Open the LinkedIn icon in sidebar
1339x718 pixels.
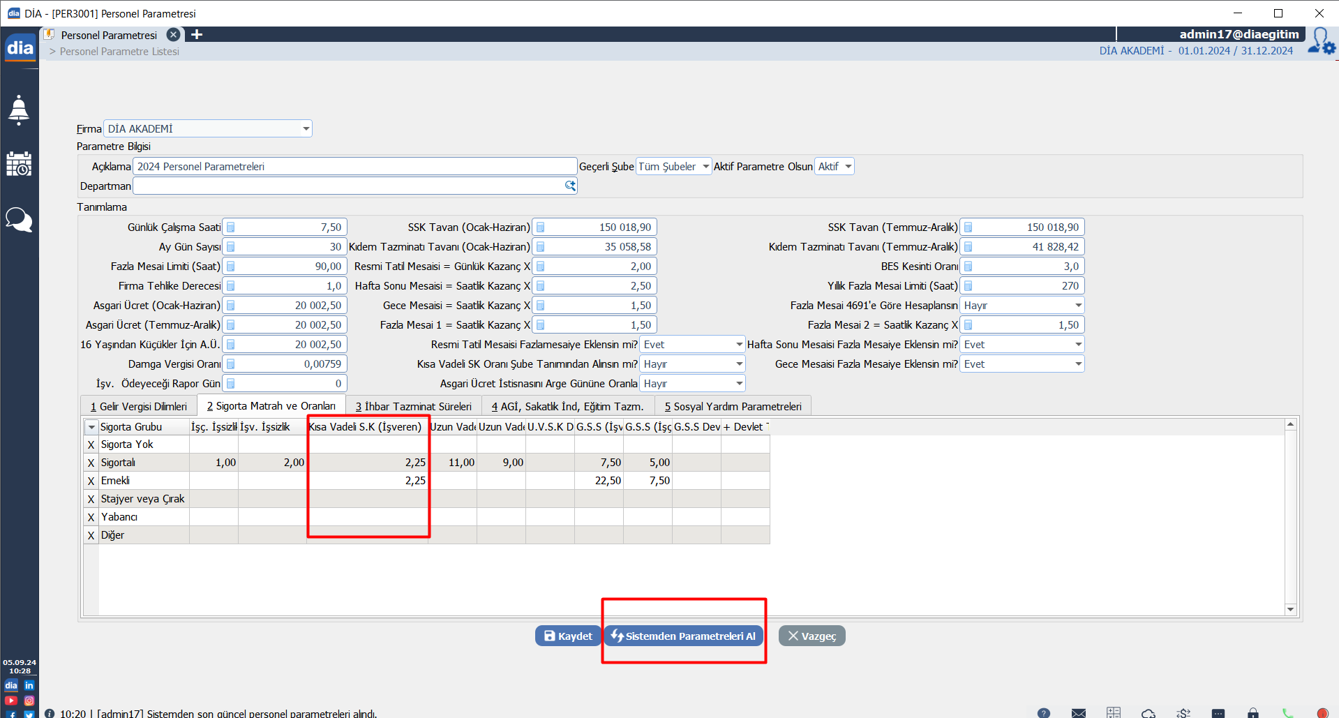(29, 685)
